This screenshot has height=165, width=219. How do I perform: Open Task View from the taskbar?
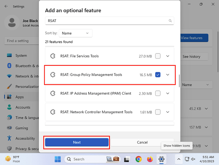coord(127,159)
